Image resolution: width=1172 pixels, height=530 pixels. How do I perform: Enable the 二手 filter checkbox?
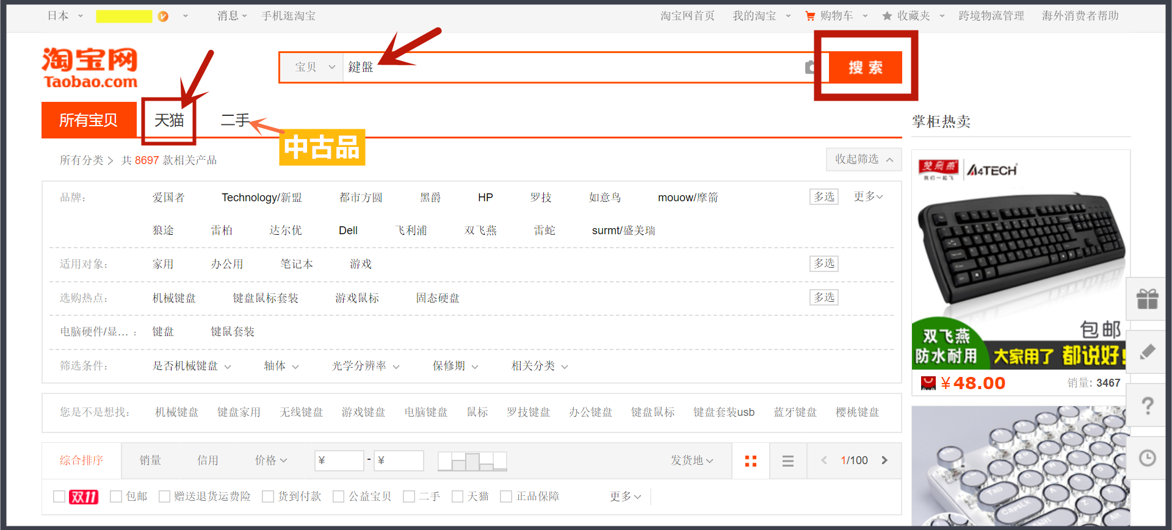tap(409, 496)
